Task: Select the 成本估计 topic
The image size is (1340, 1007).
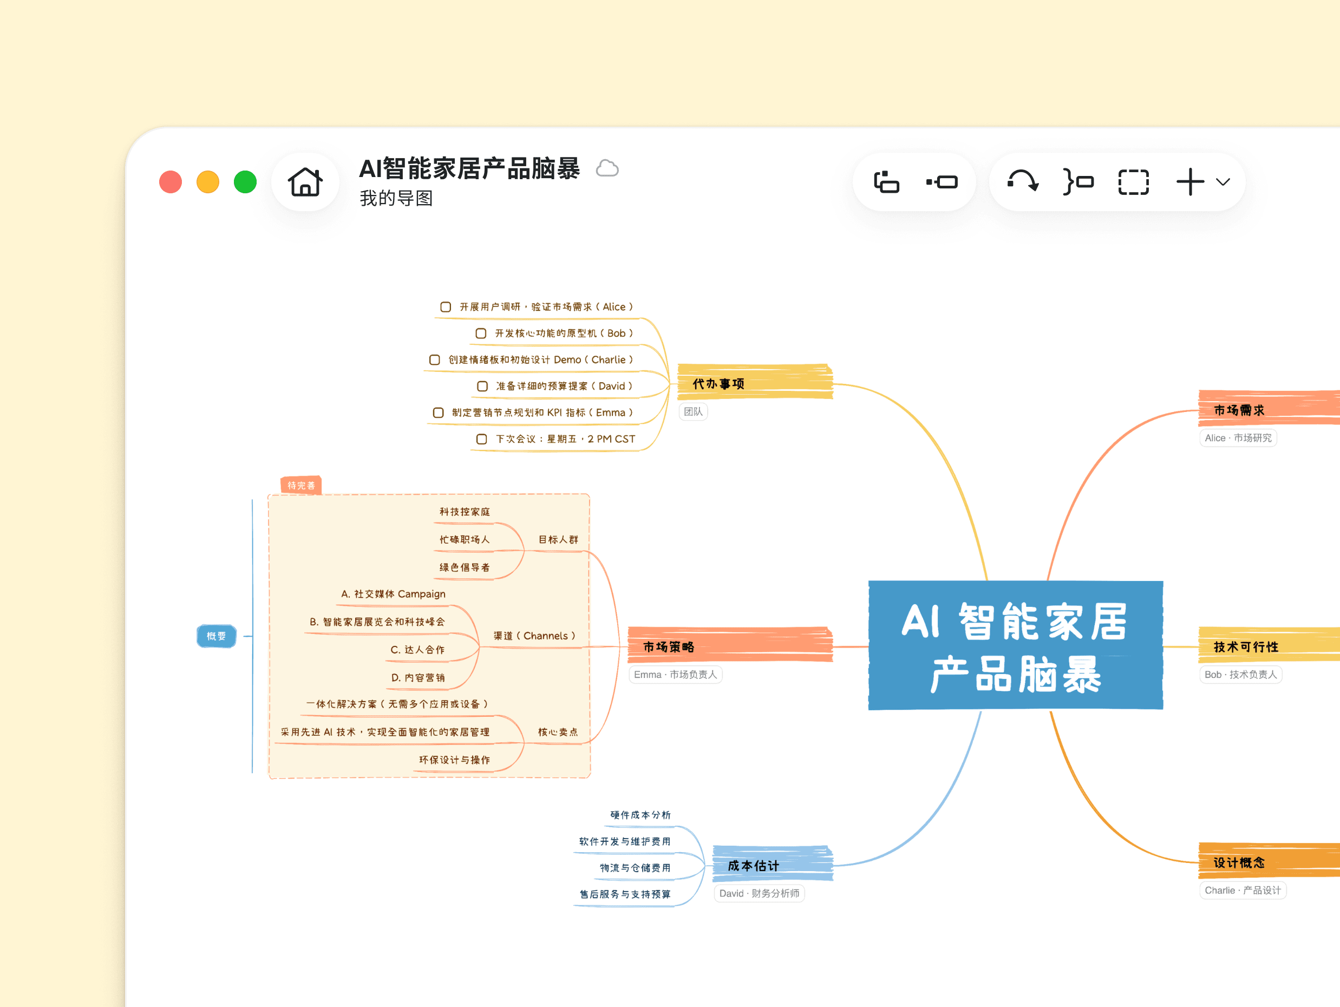Action: 773,865
